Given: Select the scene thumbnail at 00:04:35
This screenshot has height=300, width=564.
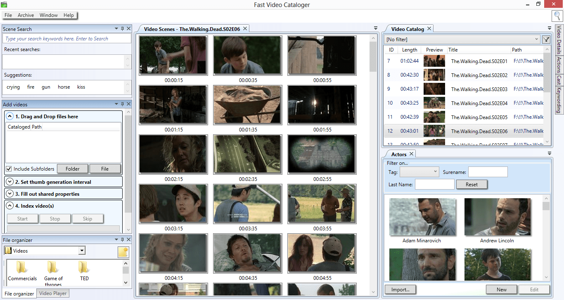Looking at the screenshot, I should point(248,253).
